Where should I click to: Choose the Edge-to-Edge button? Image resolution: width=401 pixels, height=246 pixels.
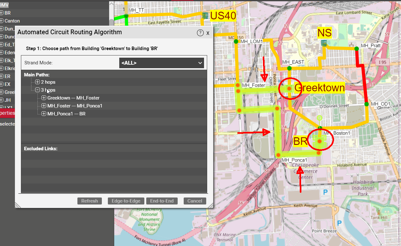pyautogui.click(x=126, y=201)
